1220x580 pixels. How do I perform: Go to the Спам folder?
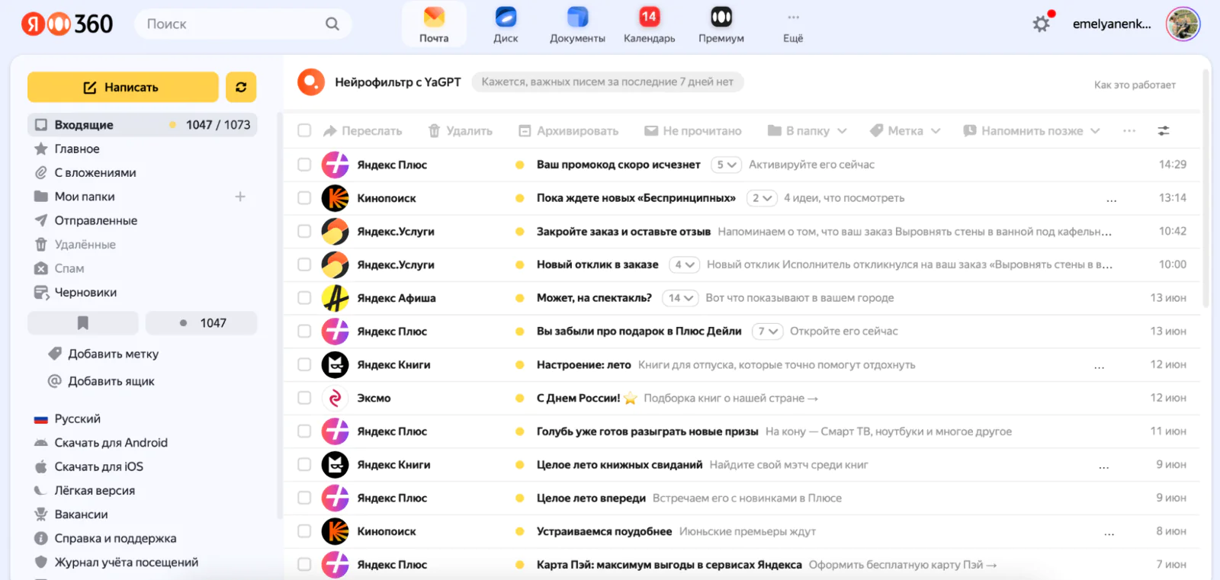point(69,268)
